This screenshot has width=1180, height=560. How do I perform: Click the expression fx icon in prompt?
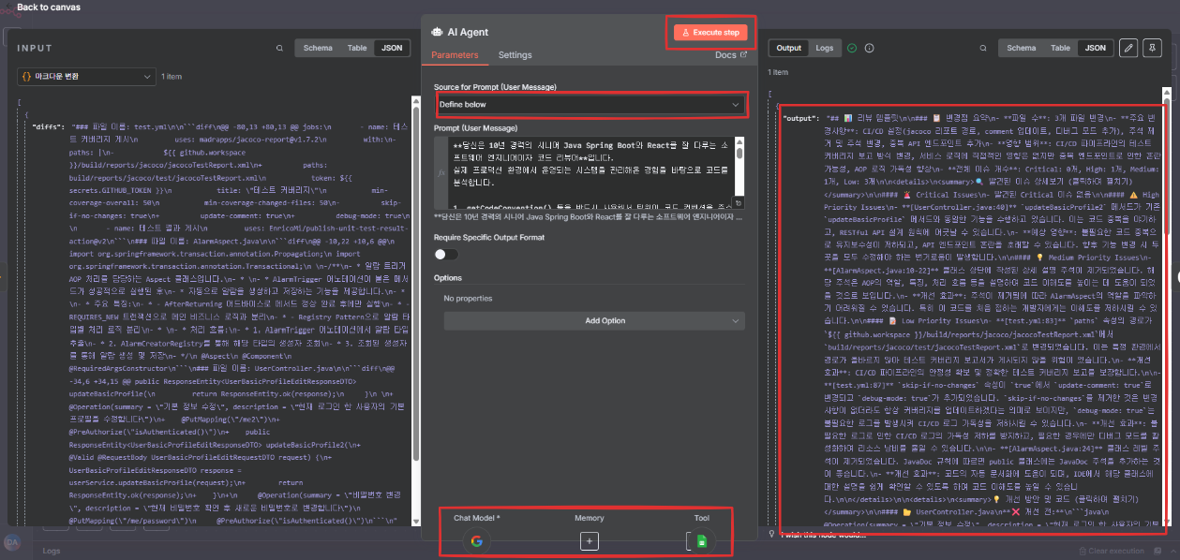point(441,173)
